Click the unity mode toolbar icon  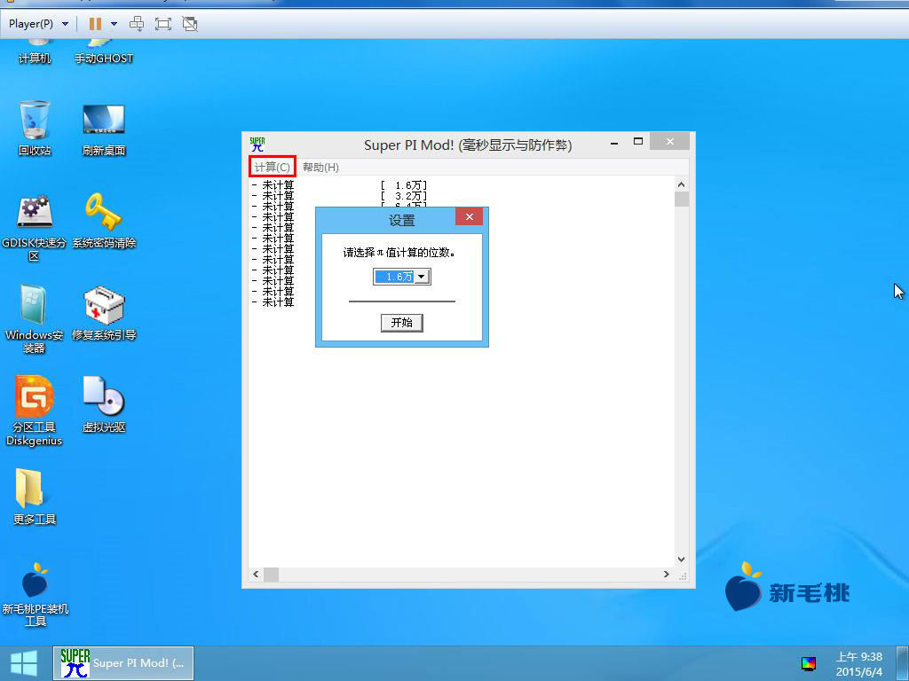click(x=190, y=24)
